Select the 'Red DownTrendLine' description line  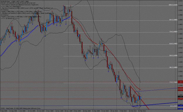(x=27, y=8)
